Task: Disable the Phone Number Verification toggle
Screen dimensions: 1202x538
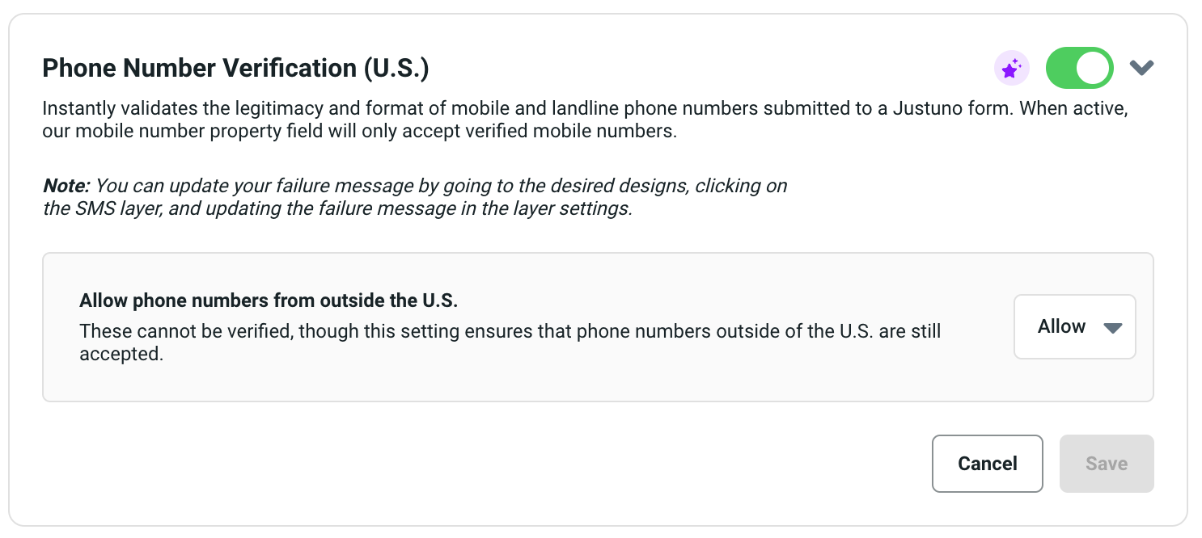Action: coord(1079,68)
